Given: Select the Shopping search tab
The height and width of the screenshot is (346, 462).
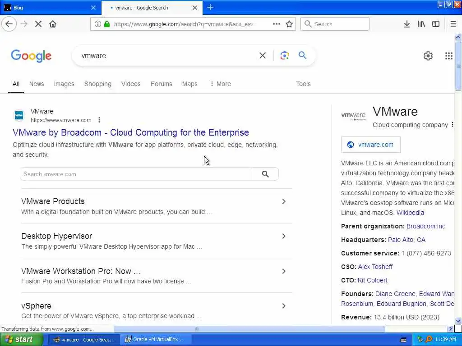Looking at the screenshot, I should pos(98,84).
